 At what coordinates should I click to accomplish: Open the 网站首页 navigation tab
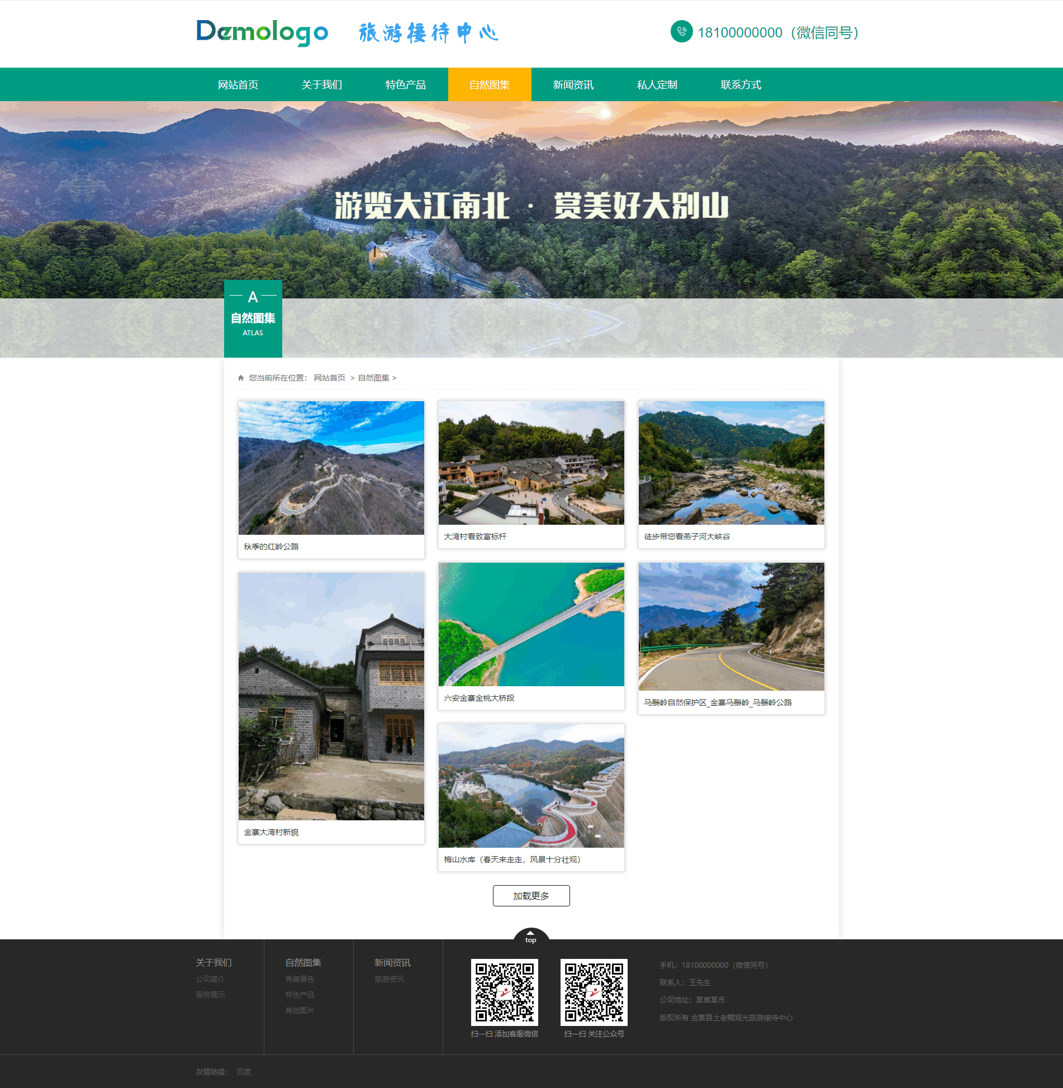pyautogui.click(x=238, y=84)
